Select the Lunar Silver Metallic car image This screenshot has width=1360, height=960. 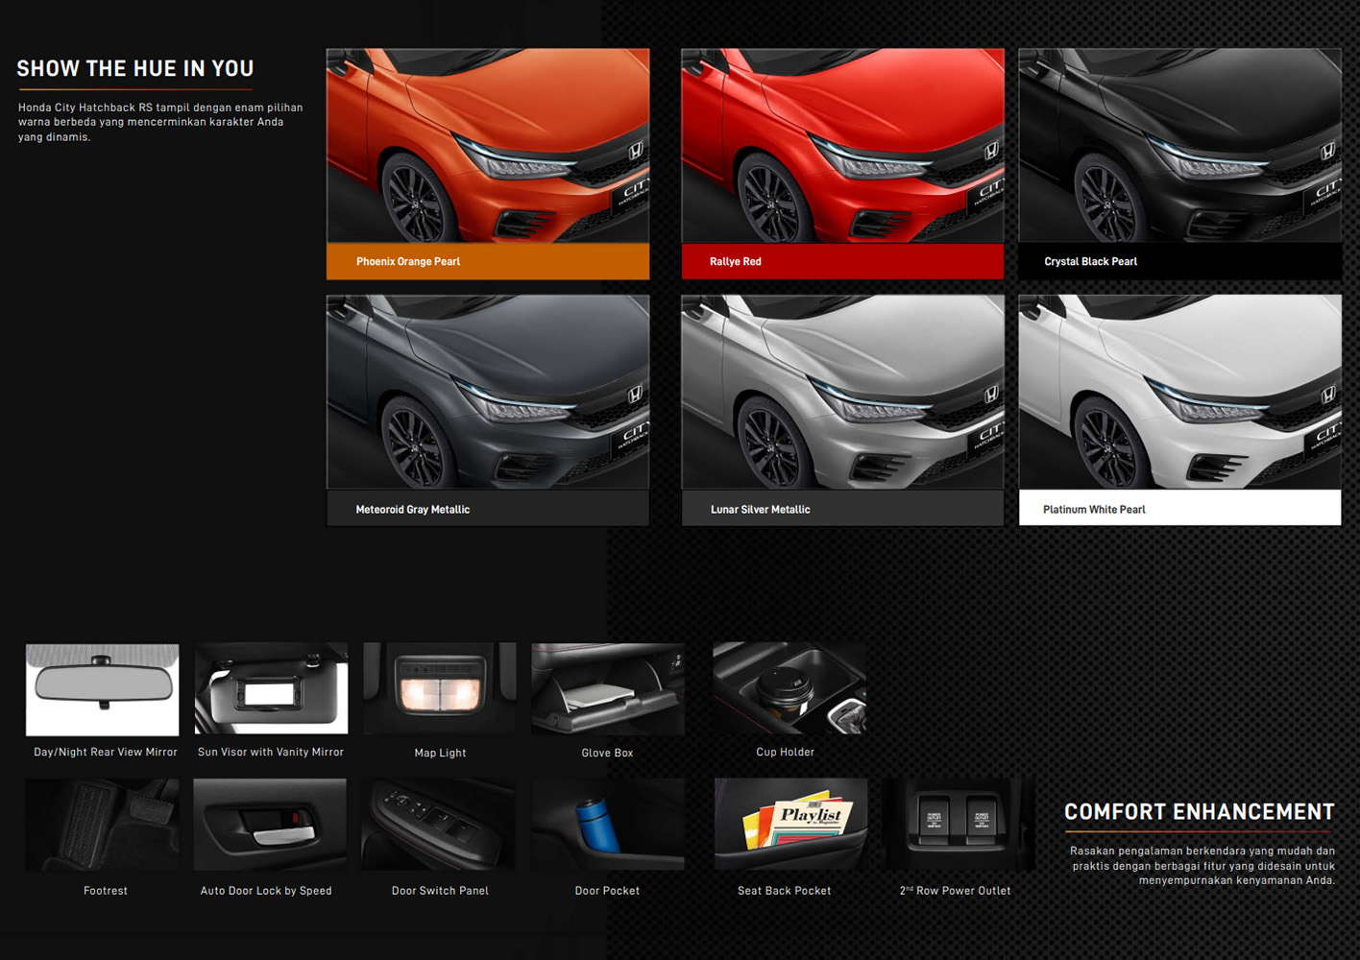pyautogui.click(x=842, y=392)
